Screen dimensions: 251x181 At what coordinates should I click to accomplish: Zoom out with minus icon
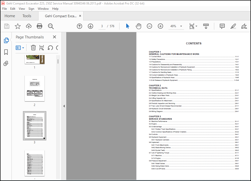[x=149, y=26]
